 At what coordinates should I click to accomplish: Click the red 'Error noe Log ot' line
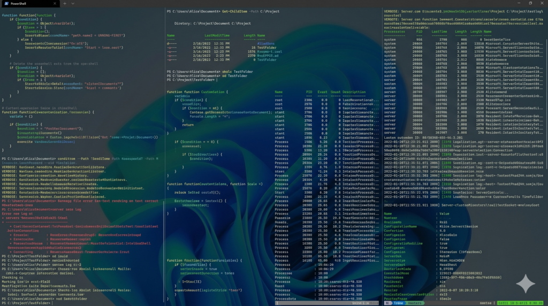17,214
